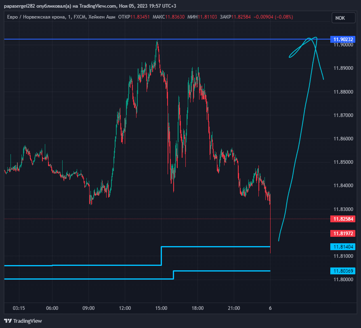Click the red 11.81972 price tag
The height and width of the screenshot is (328, 361).
click(x=343, y=234)
